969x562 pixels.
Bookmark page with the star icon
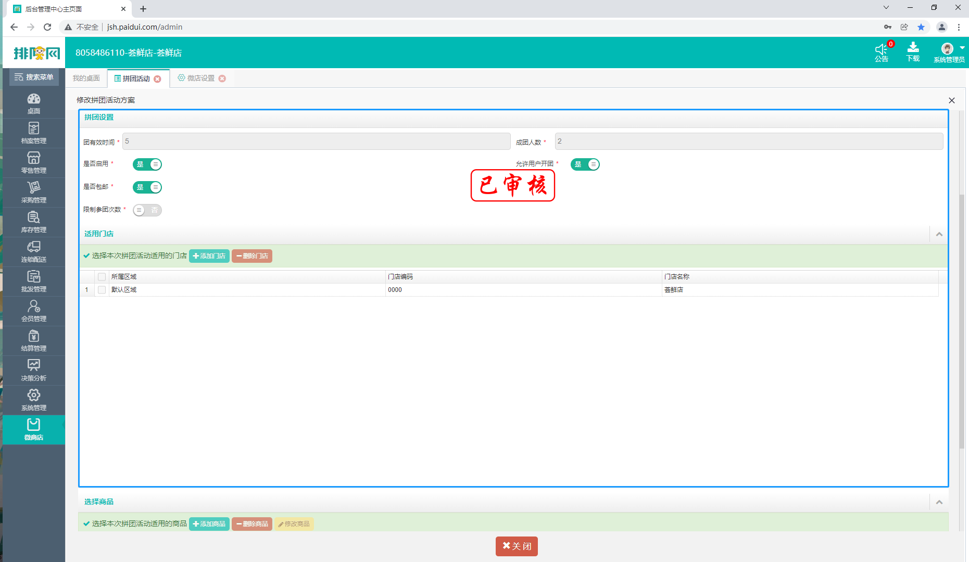[921, 27]
